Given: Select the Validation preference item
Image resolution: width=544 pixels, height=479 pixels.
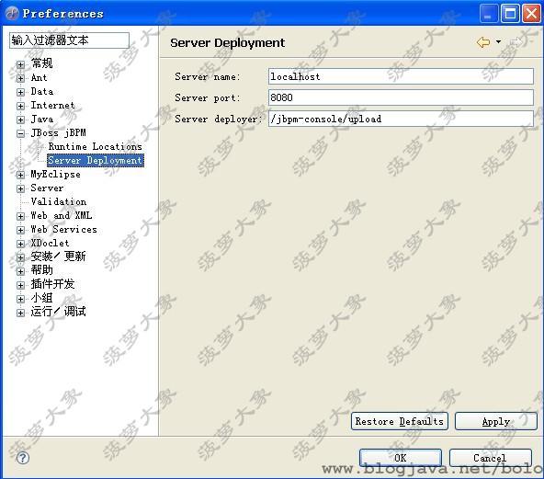Looking at the screenshot, I should pyautogui.click(x=58, y=201).
